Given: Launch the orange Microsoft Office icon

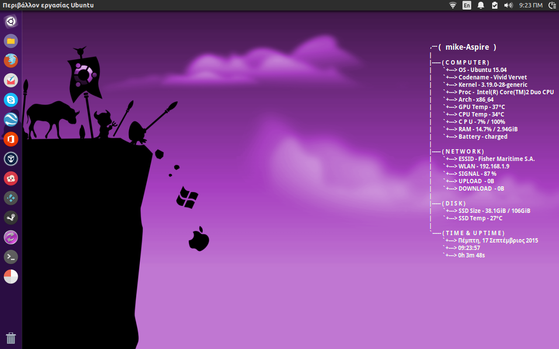Looking at the screenshot, I should [11, 139].
